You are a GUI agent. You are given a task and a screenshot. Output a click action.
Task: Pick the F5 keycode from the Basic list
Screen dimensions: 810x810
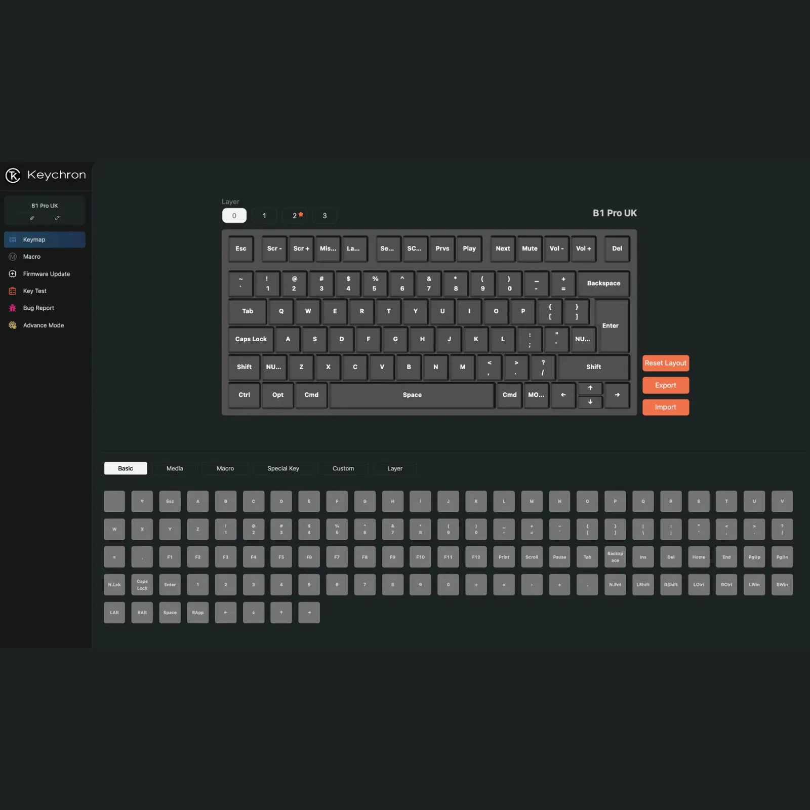(281, 557)
